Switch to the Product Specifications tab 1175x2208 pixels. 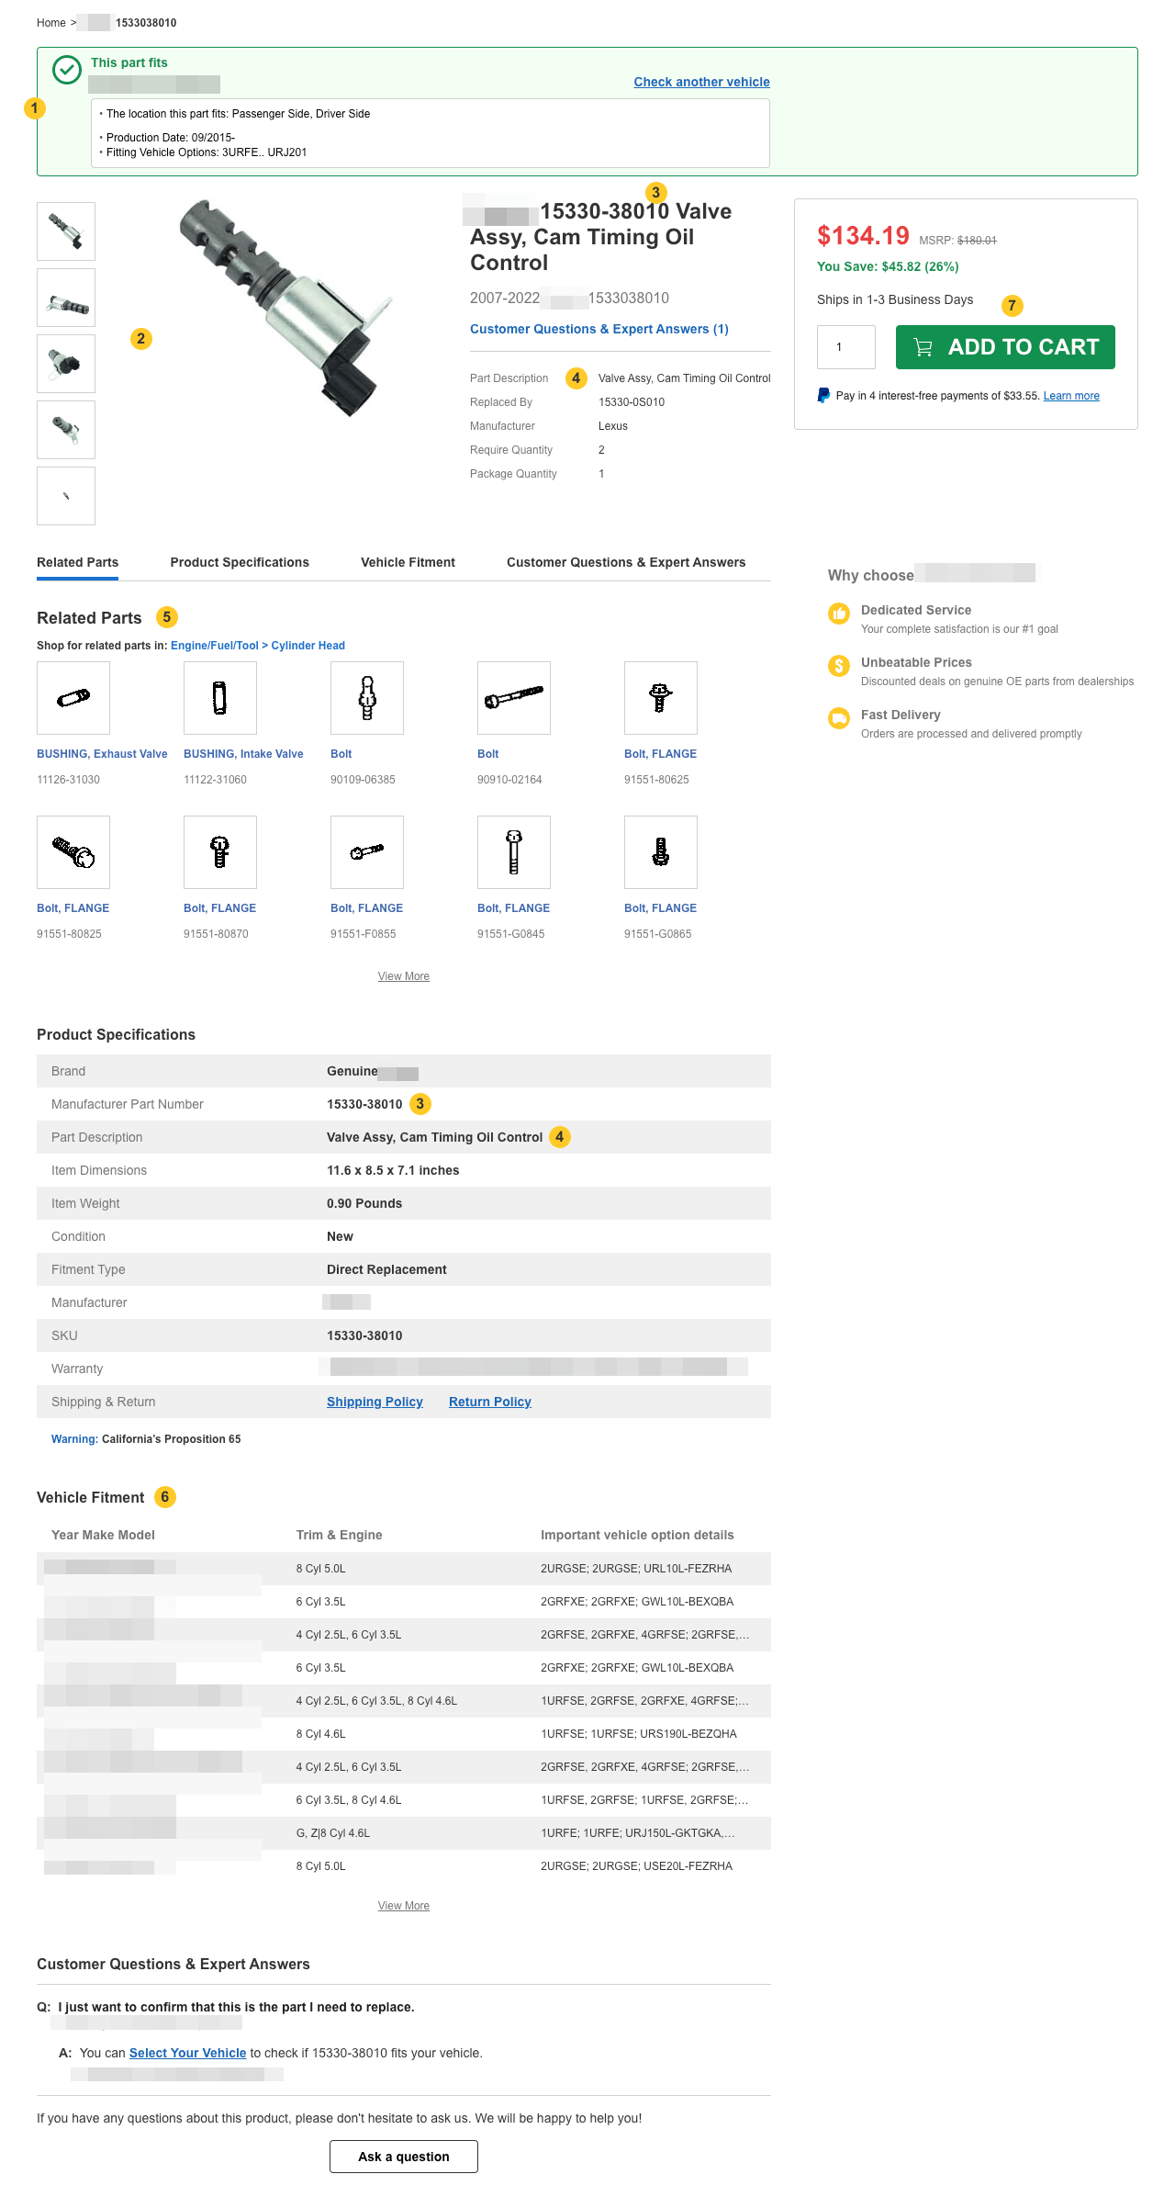(240, 562)
